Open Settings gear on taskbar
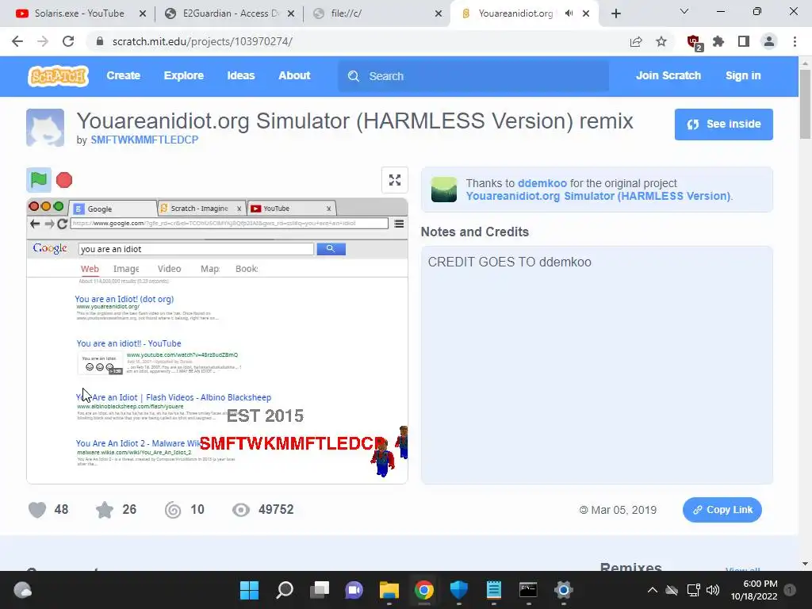This screenshot has height=609, width=812. click(564, 590)
